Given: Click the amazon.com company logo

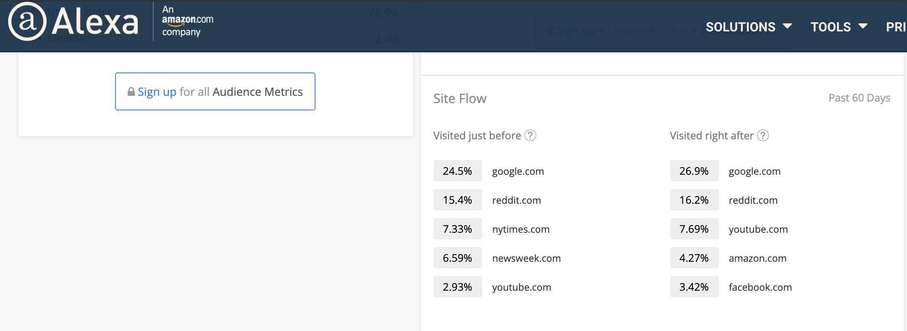Looking at the screenshot, I should pyautogui.click(x=187, y=21).
